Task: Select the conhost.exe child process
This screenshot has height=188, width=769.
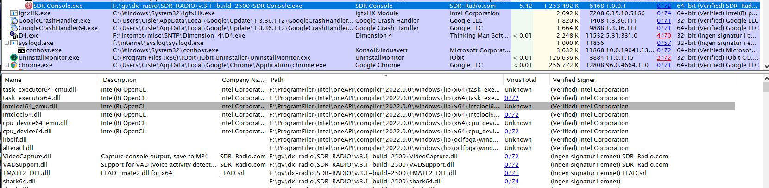Action: click(44, 50)
